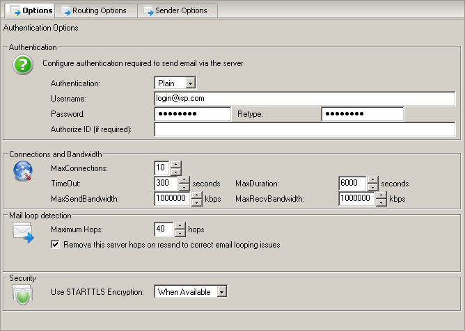Screen dimensions: 465x331
Task: Decrease Maximum Hops with down arrow
Action: pos(180,233)
